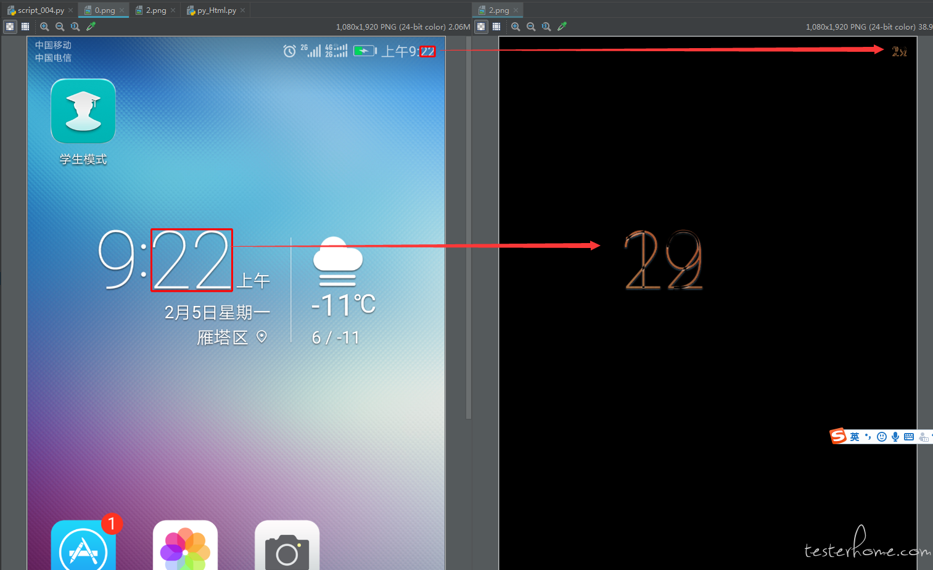Click the '-11℃' temperature text
This screenshot has height=570, width=933.
click(343, 304)
